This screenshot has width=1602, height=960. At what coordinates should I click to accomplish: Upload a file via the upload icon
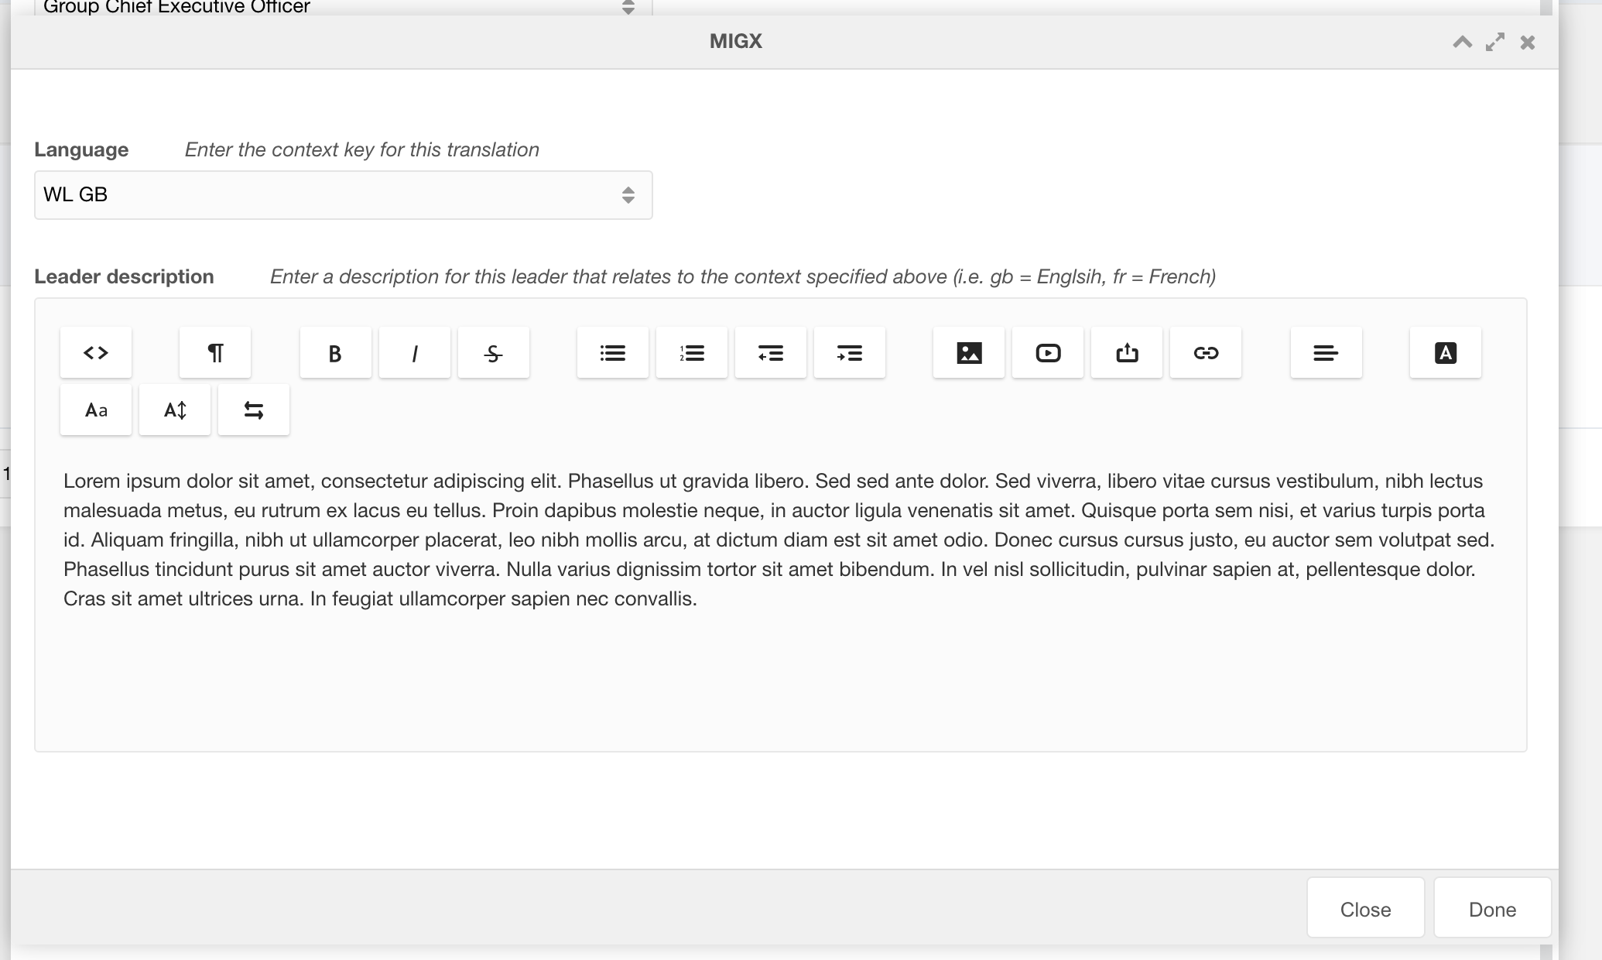coord(1127,353)
